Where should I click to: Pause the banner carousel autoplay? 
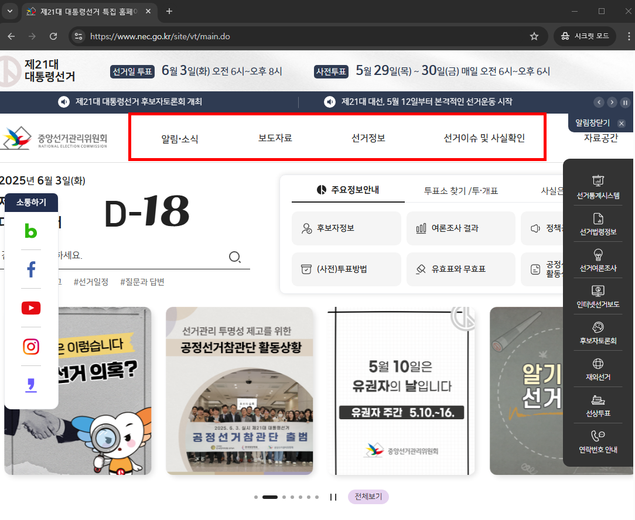point(333,497)
